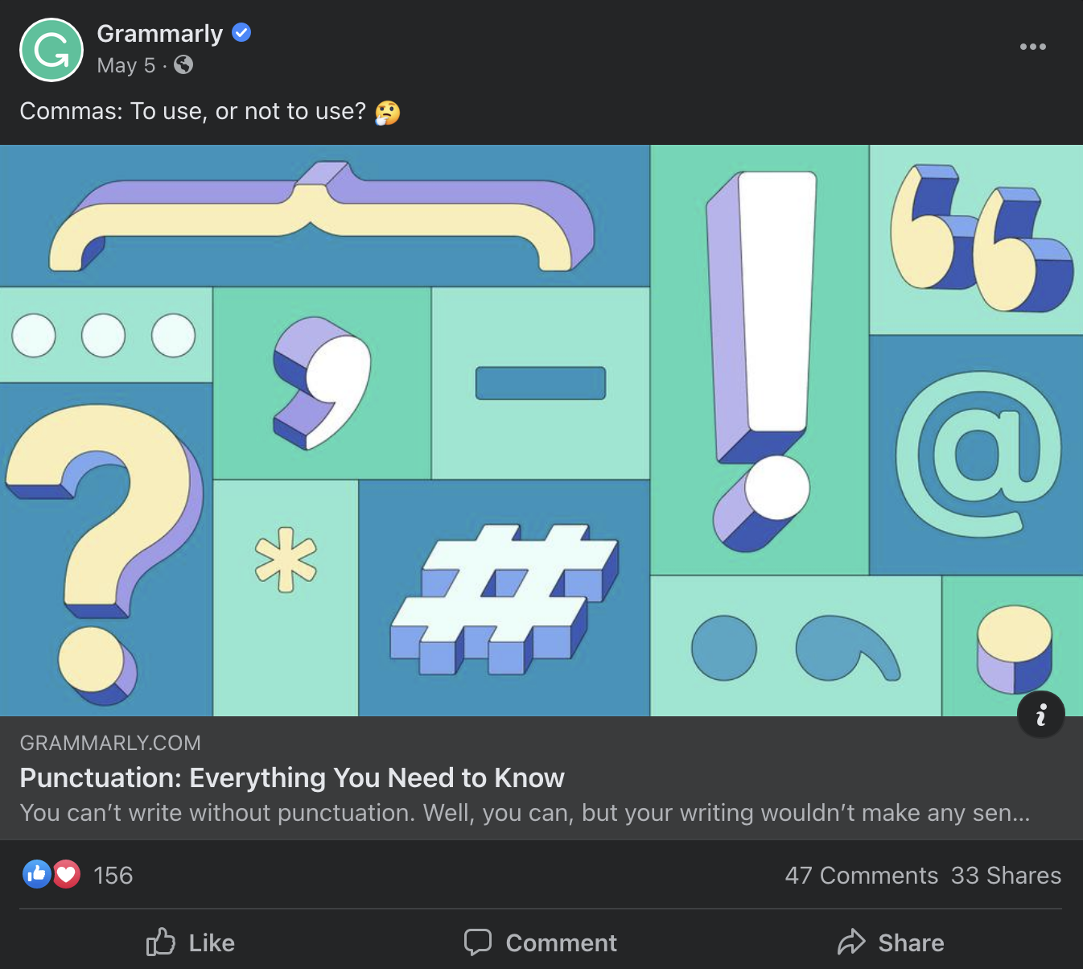Screen dimensions: 1083x969
Task: Open the punctuation illustration link preview image
Action: (541, 430)
